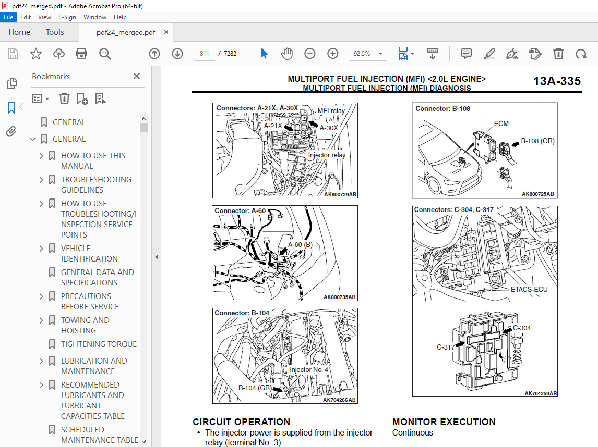
Task: Expand HOW TO USE TROUBLESHOOTING/INSPECTION bookmark
Action: click(x=41, y=204)
